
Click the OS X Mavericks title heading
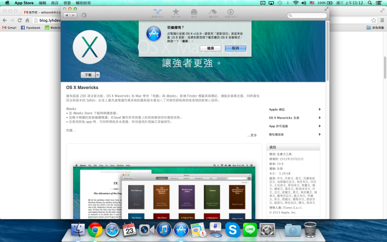pyautogui.click(x=82, y=87)
